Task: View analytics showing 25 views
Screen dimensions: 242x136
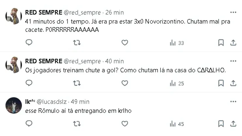Action: (177, 83)
